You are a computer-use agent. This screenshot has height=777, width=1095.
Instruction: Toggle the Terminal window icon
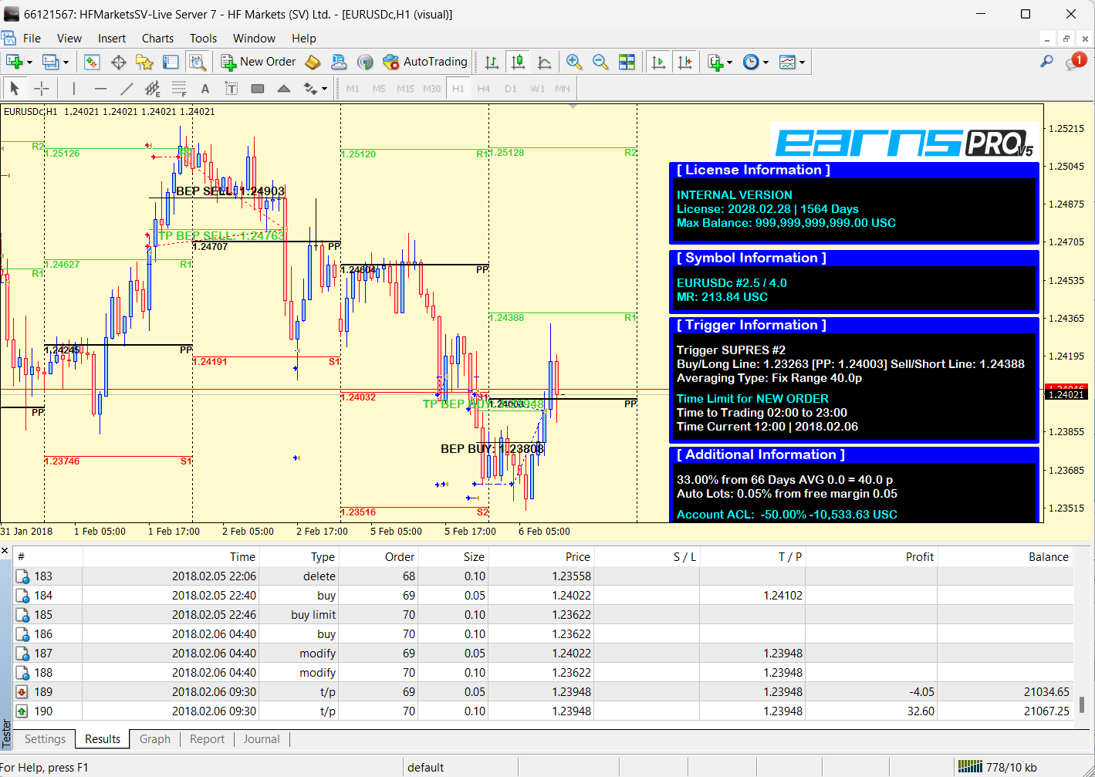point(171,62)
